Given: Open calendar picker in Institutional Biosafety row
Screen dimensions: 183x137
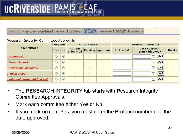Looking at the screenshot, I should coord(154,68).
